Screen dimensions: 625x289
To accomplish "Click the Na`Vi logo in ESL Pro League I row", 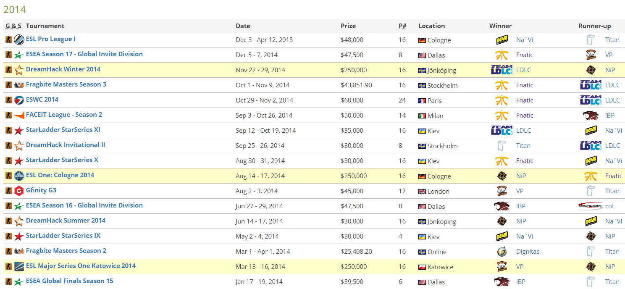I will 502,40.
